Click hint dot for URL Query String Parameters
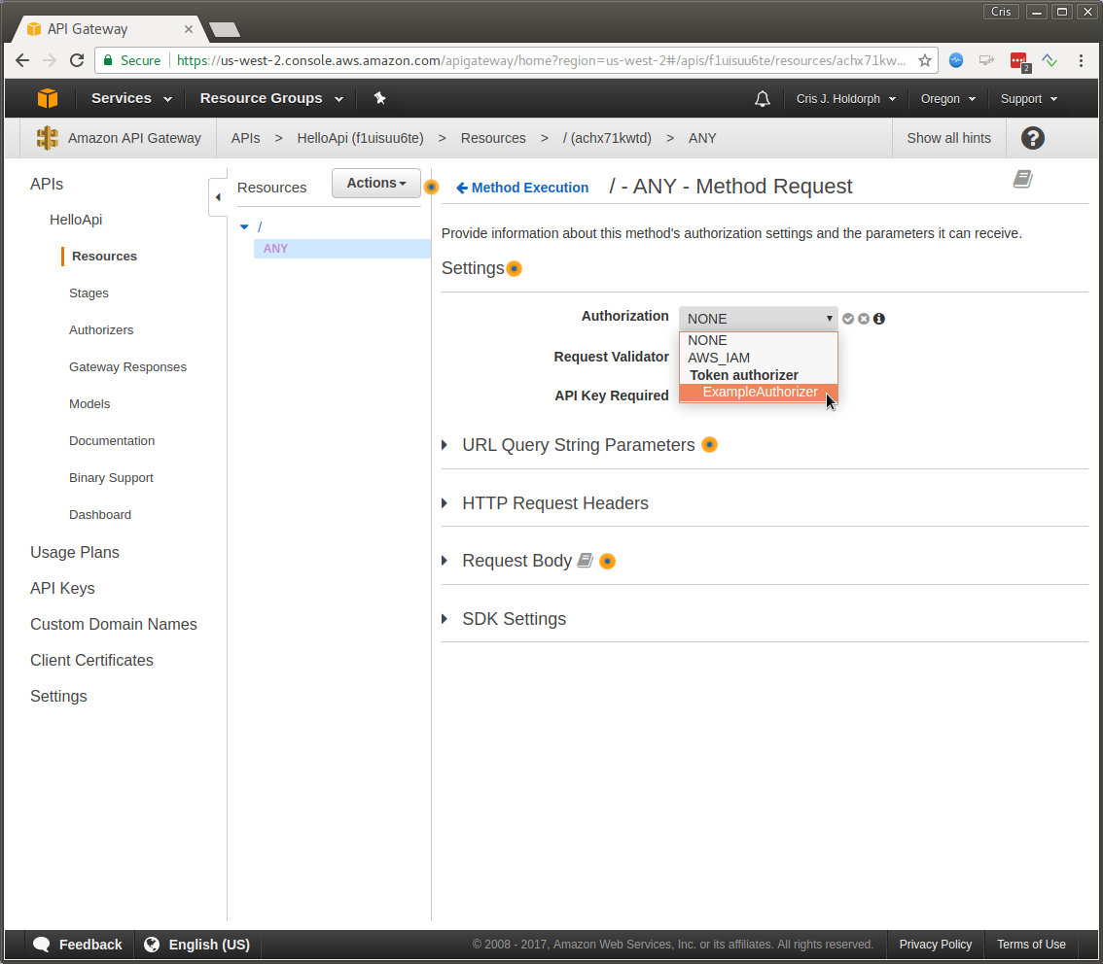The image size is (1103, 964). (709, 445)
